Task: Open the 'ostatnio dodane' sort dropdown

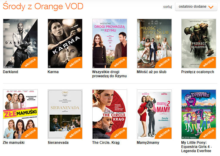Action: (x=196, y=7)
